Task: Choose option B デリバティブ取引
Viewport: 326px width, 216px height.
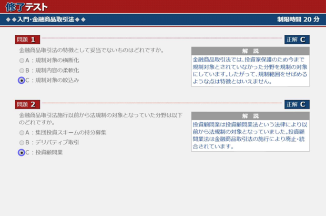Action: 22,142
